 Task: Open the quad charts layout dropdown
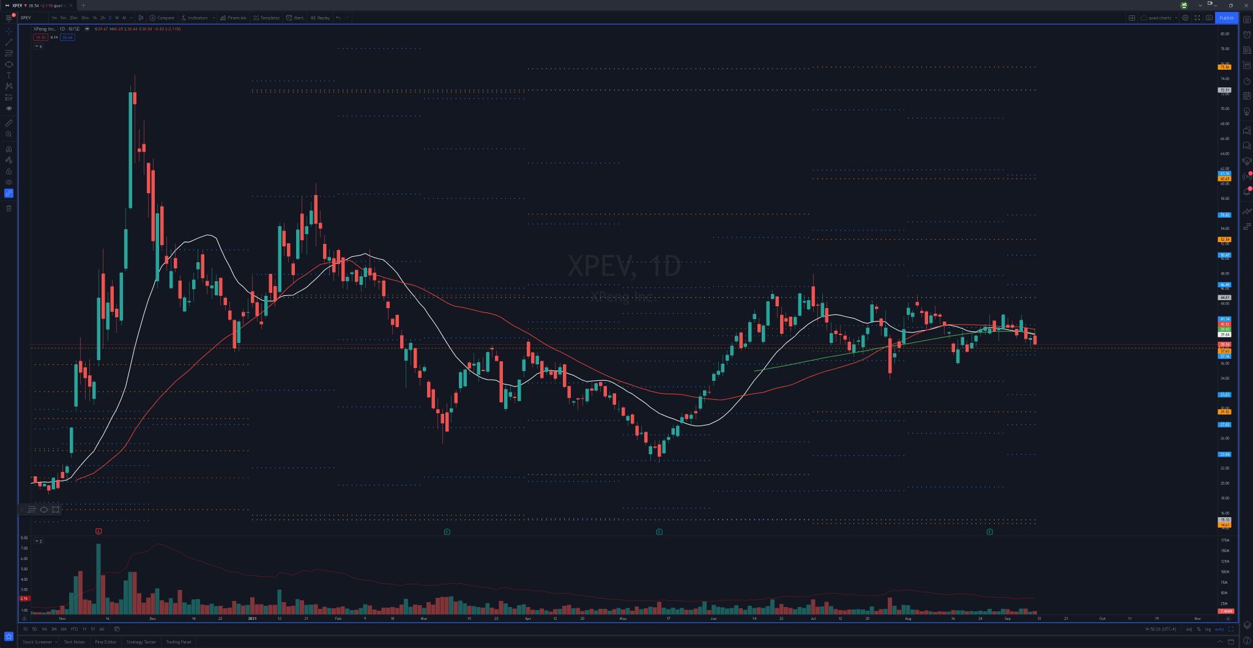1159,18
